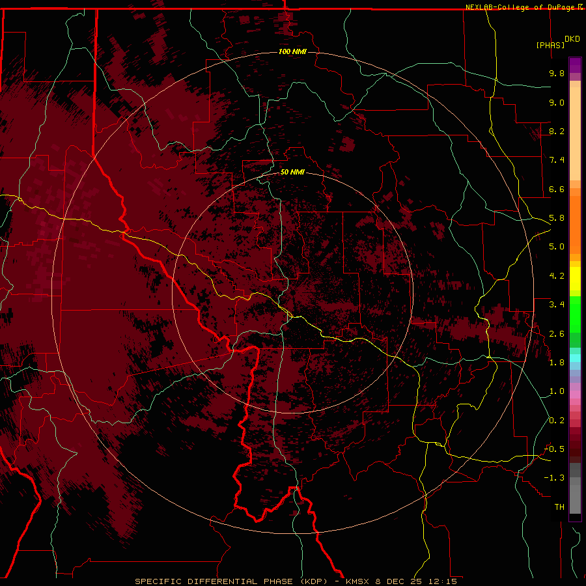Image resolution: width=586 pixels, height=586 pixels.
Task: Click the DKD units label
Action: (x=572, y=39)
